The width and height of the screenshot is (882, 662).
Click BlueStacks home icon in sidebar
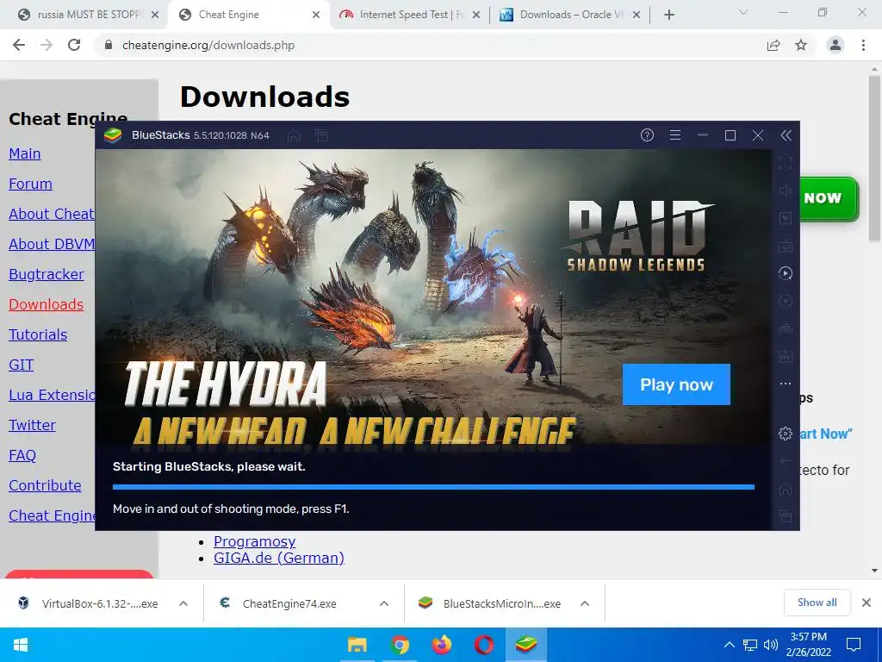click(786, 488)
